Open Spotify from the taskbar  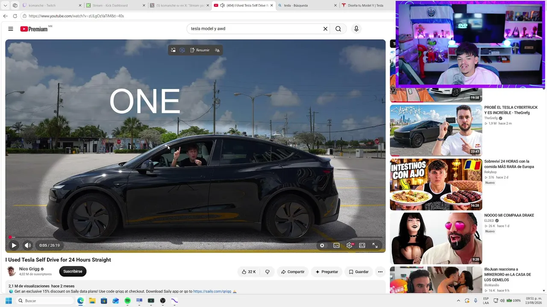(127, 301)
